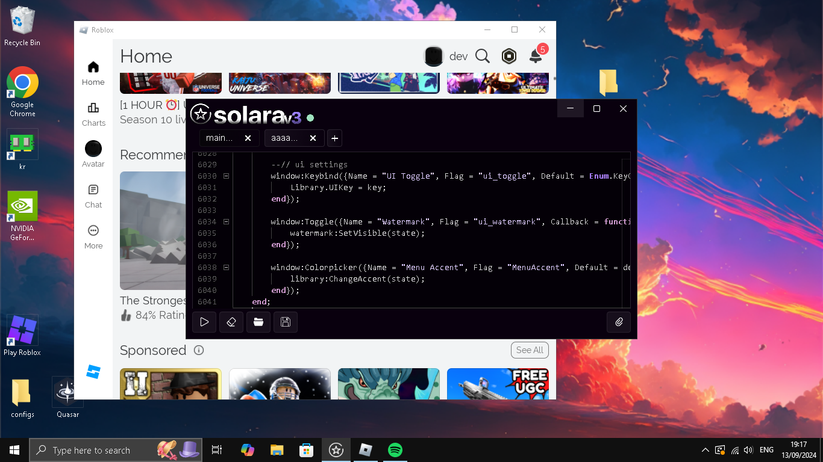This screenshot has width=823, height=462.
Task: Open the football player sponsored game thumbnail
Action: pos(280,384)
